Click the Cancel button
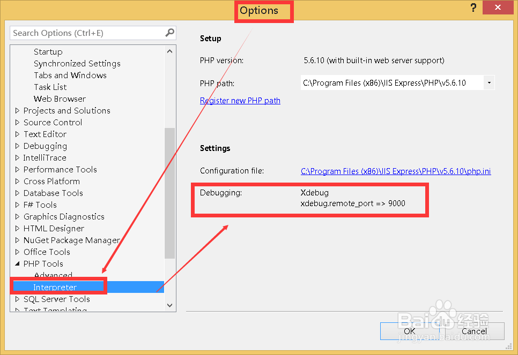518x355 pixels. pyautogui.click(x=475, y=331)
